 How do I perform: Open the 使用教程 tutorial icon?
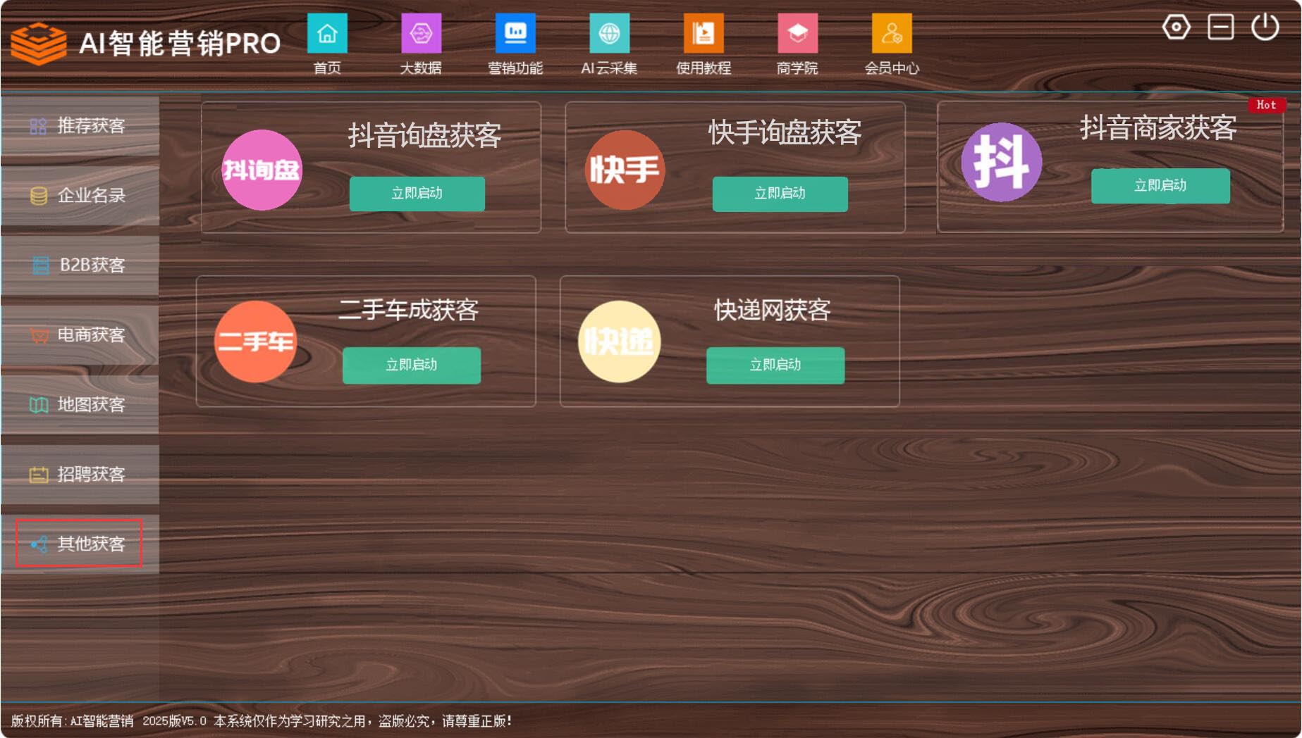coord(703,34)
